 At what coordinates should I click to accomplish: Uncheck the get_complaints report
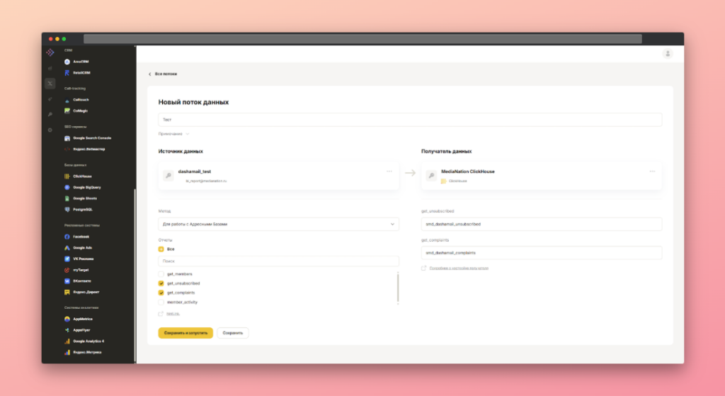[x=161, y=293]
